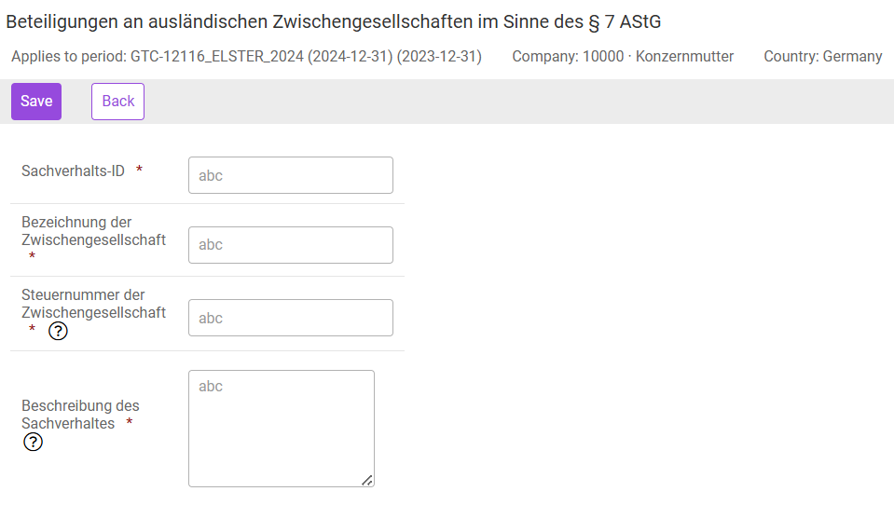Click inside the Beschreibung des Sachverhaltes textarea
The width and height of the screenshot is (894, 505).
pos(282,429)
